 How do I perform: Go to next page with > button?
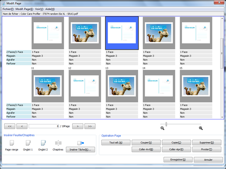[78, 126]
